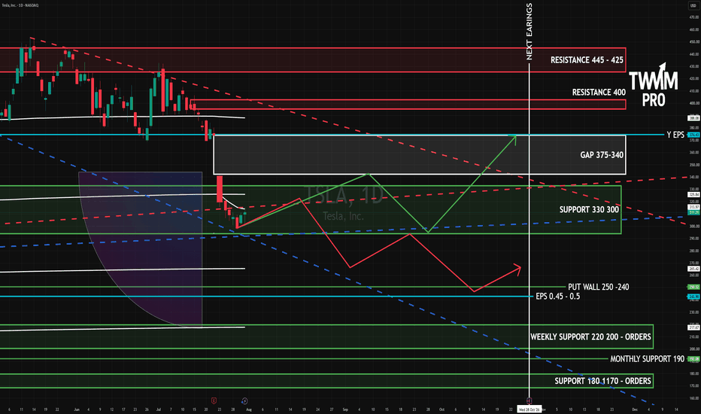Viewport: 701px width, 414px height.
Task: Click the green 311.26 last-price tag
Action: tap(693, 212)
